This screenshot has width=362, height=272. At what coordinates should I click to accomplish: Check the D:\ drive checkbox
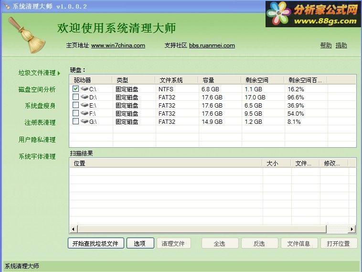point(75,97)
